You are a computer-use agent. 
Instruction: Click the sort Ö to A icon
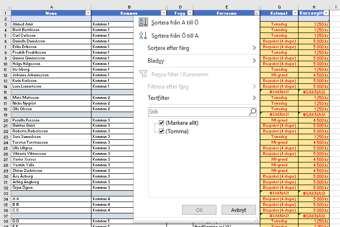(143, 35)
